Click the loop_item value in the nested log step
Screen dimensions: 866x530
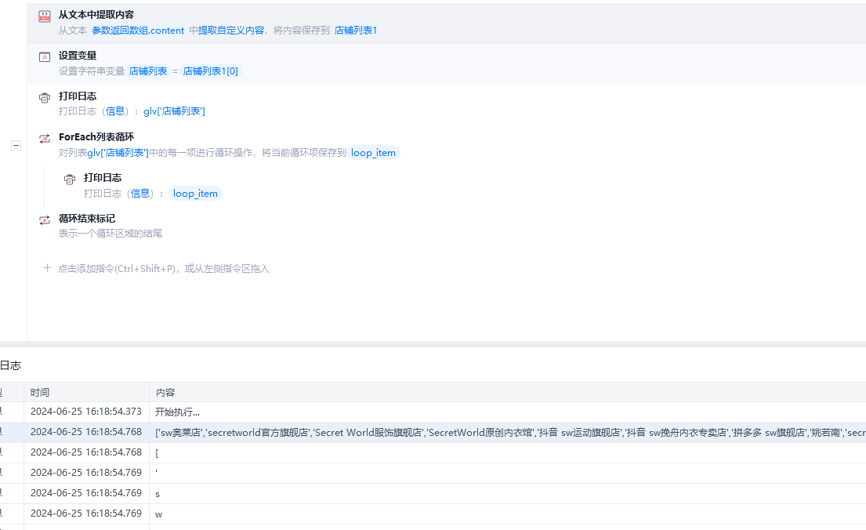click(x=195, y=194)
